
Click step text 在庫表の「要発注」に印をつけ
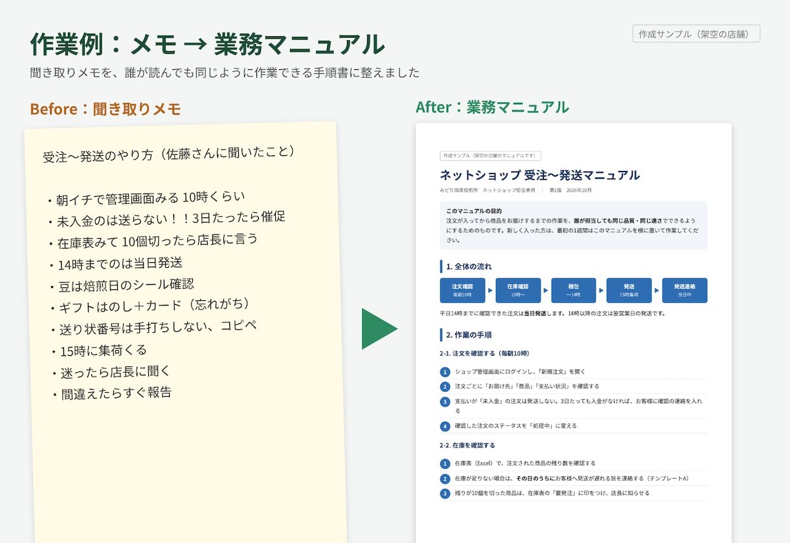[552, 494]
